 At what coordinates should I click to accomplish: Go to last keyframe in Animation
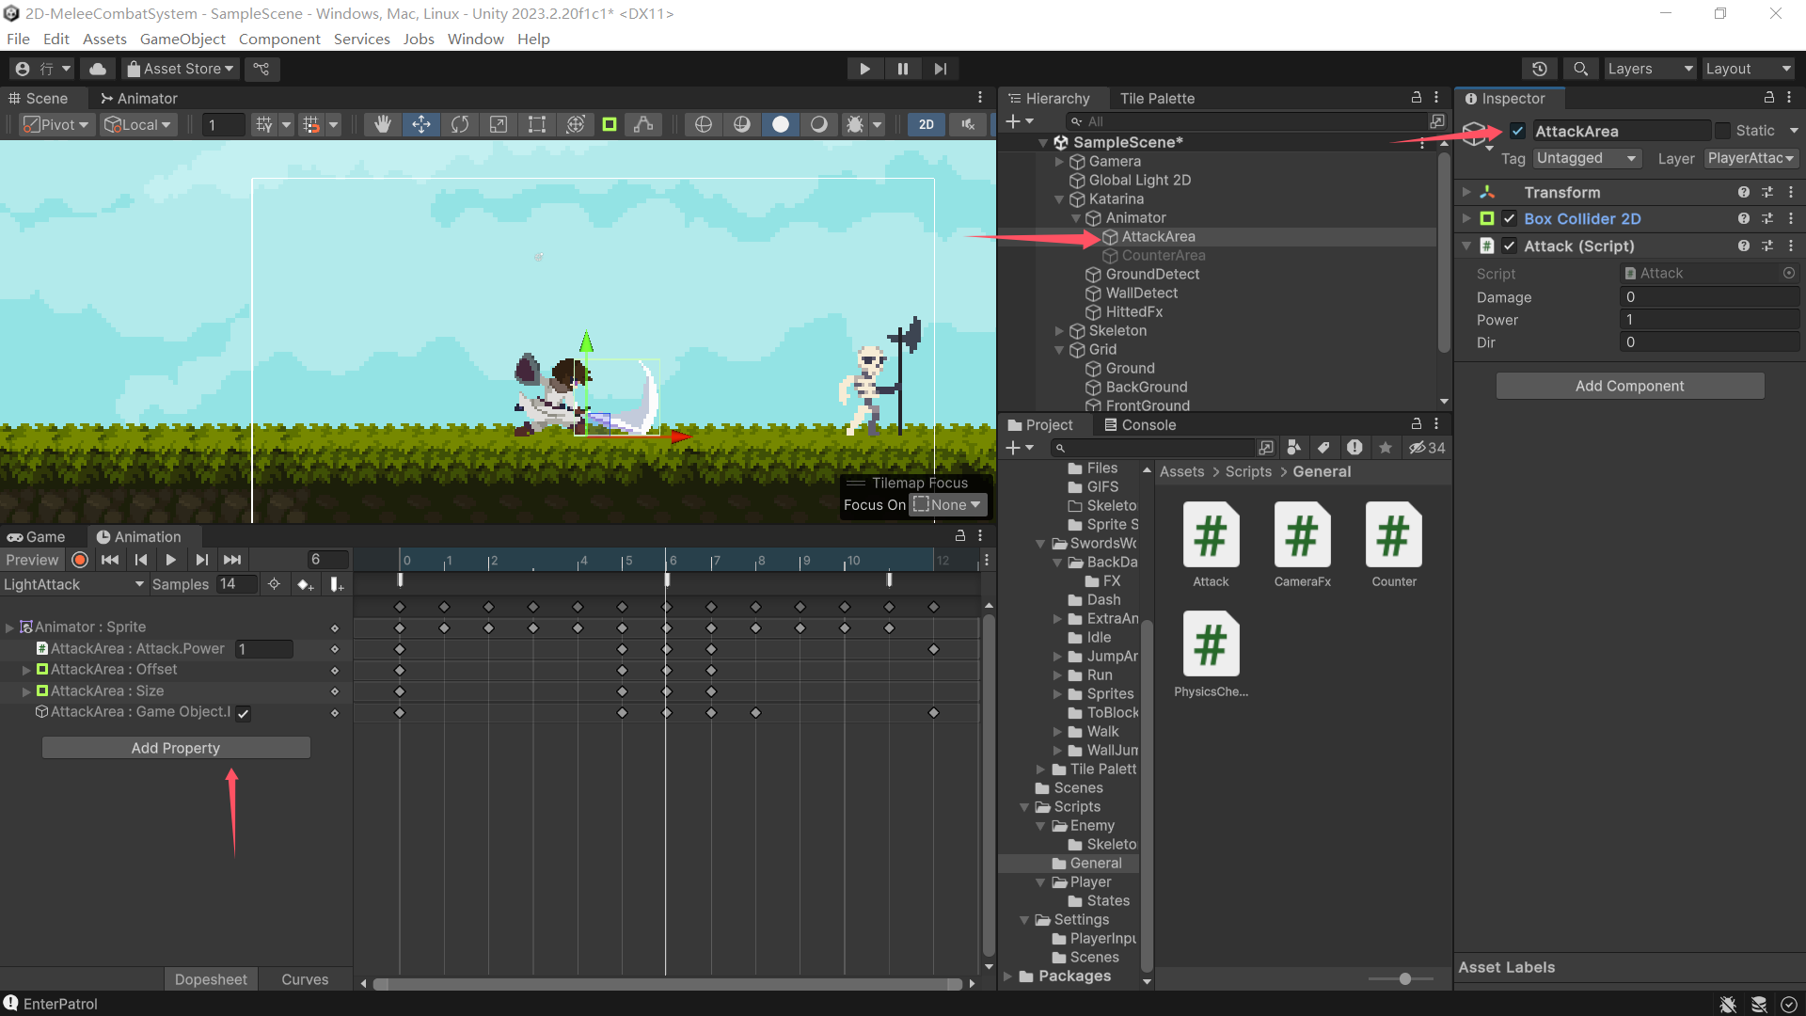click(x=232, y=560)
